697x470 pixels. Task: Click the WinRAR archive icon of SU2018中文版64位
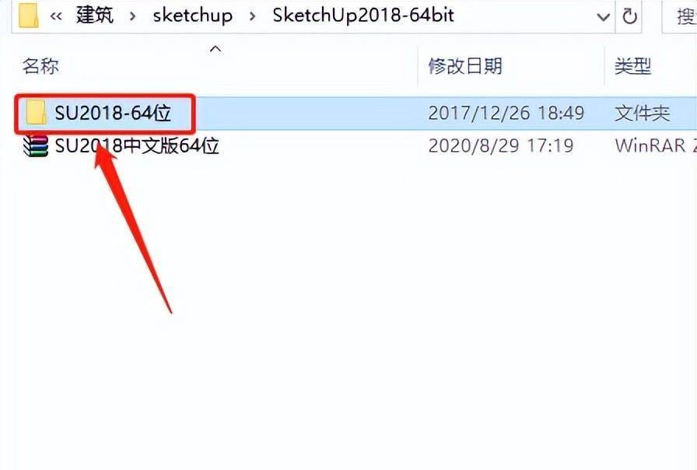36,146
